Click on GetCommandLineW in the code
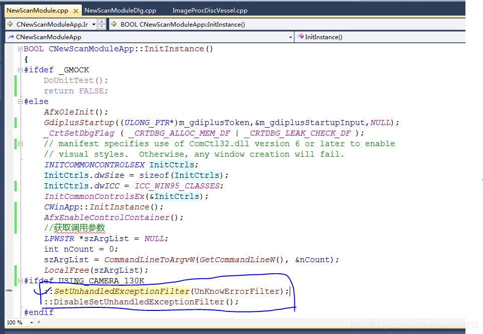The width and height of the screenshot is (483, 334). (x=237, y=260)
